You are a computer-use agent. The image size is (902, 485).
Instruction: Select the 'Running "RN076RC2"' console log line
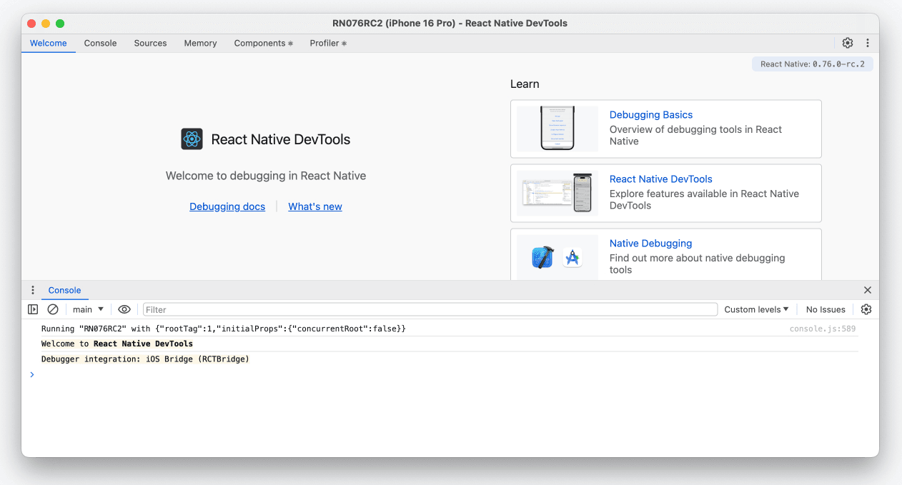[224, 329]
